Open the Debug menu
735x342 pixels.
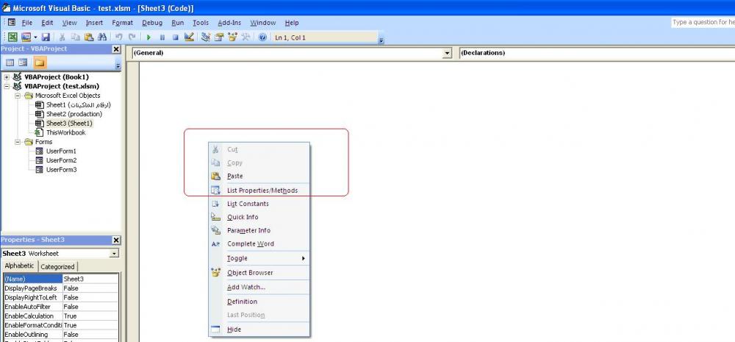(152, 23)
